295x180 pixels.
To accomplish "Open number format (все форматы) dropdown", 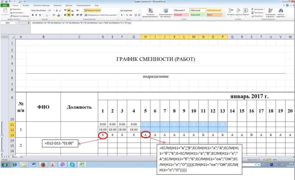I will [139, 11].
